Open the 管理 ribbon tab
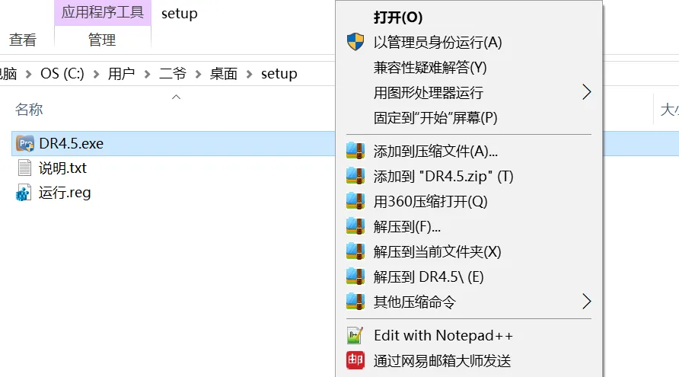 point(102,40)
